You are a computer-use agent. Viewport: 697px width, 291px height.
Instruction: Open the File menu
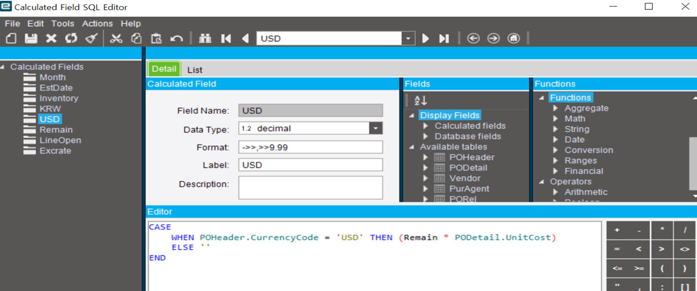point(12,24)
